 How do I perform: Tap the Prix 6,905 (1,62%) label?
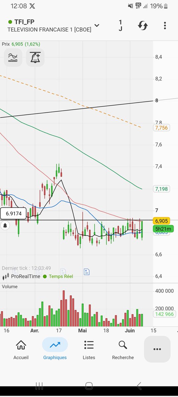tap(21, 44)
